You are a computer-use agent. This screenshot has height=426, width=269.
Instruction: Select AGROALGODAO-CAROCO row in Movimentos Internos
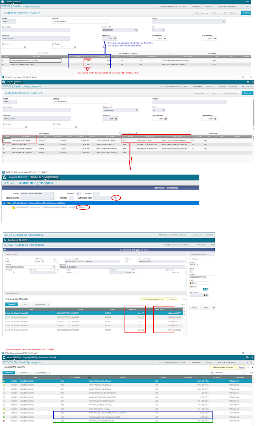click(x=128, y=405)
